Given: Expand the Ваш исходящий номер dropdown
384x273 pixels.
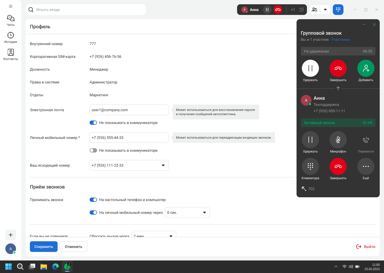Looking at the screenshot, I should pos(163,165).
